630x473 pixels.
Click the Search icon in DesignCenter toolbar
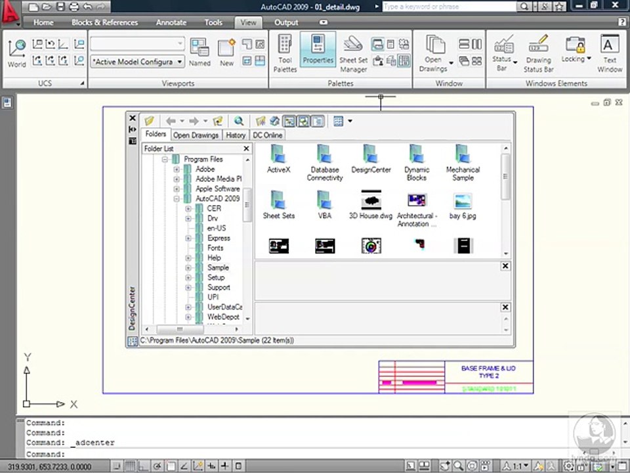239,121
